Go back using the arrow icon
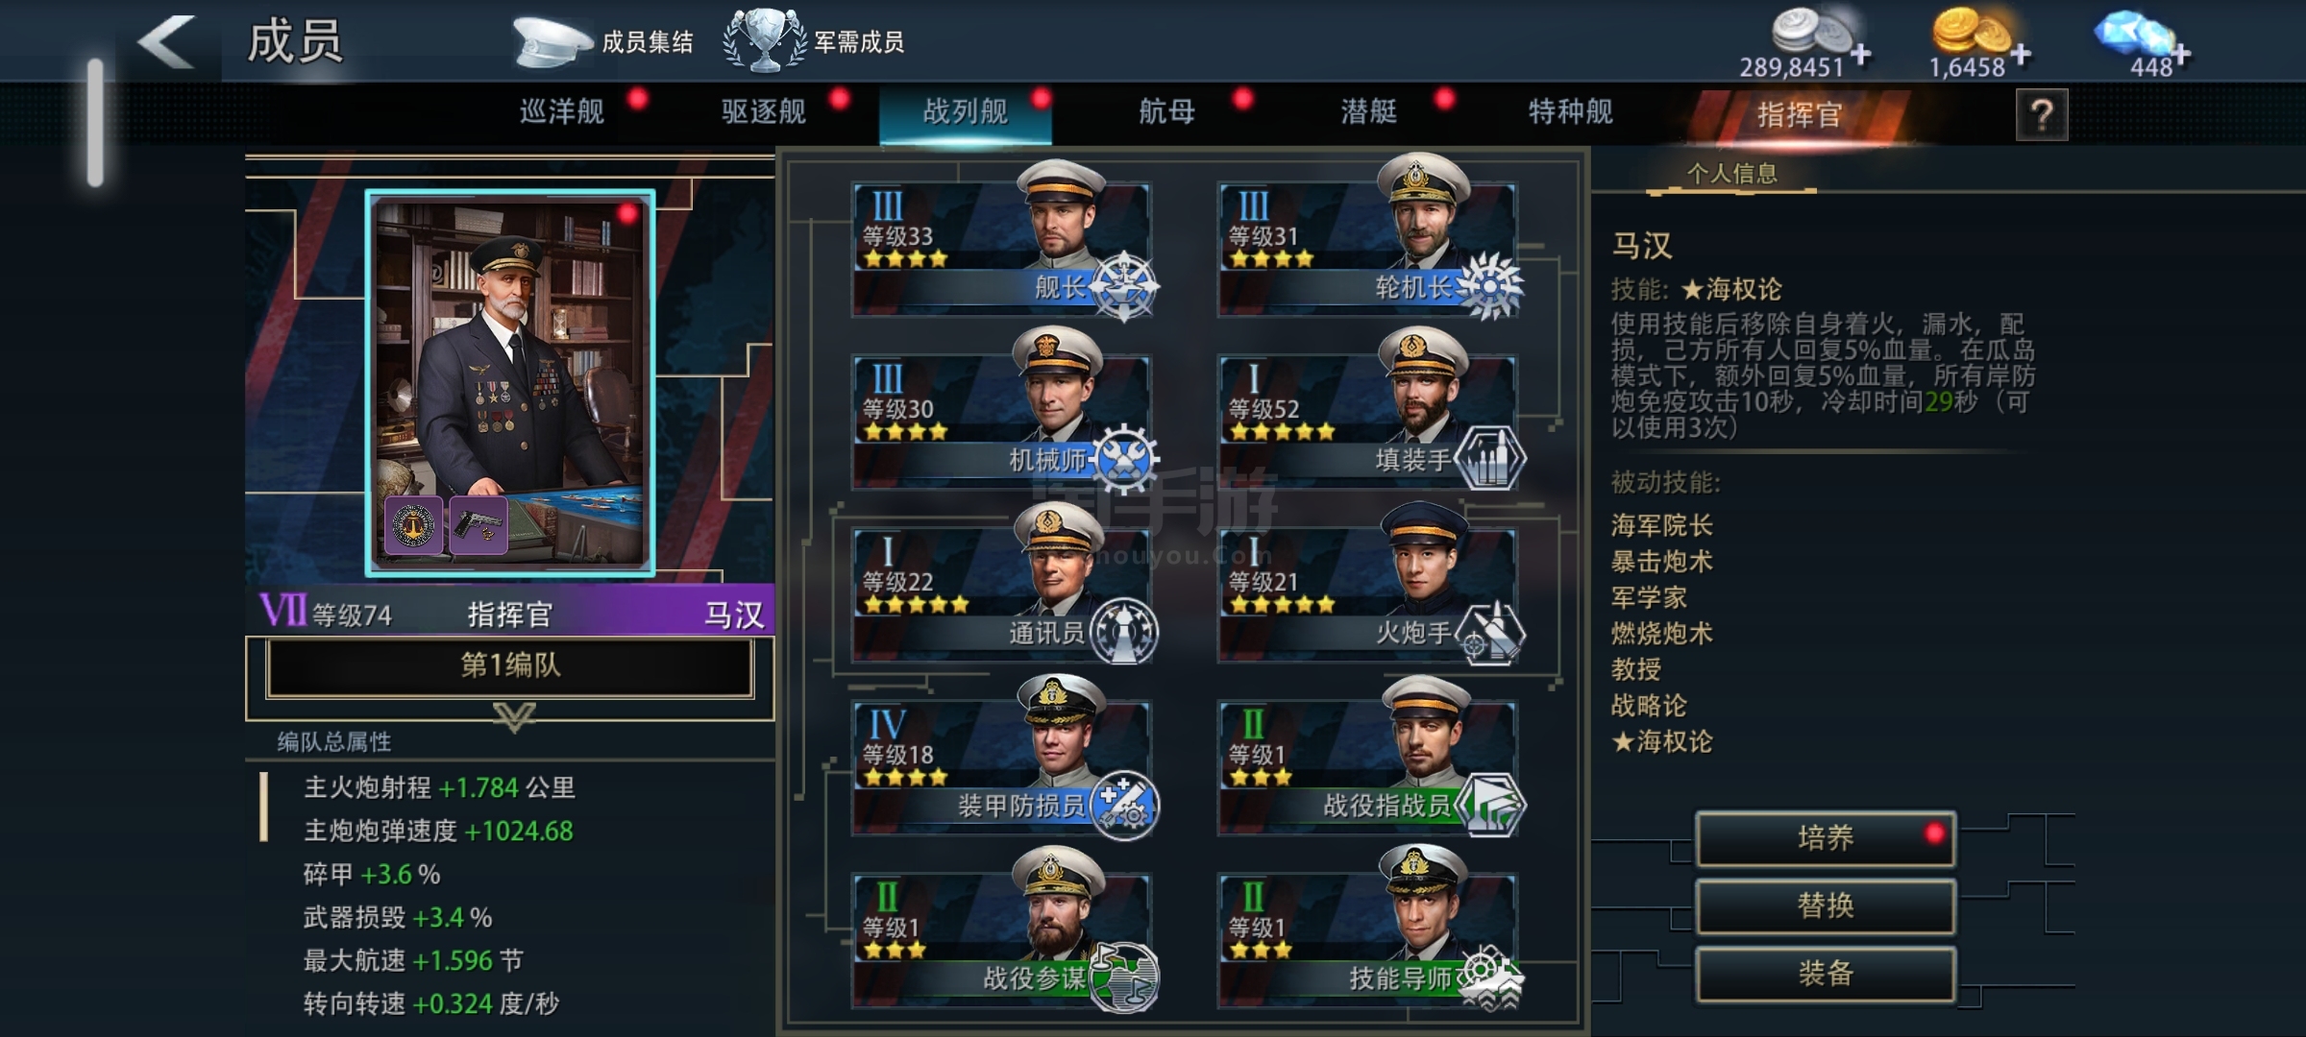This screenshot has height=1037, width=2306. [x=166, y=41]
